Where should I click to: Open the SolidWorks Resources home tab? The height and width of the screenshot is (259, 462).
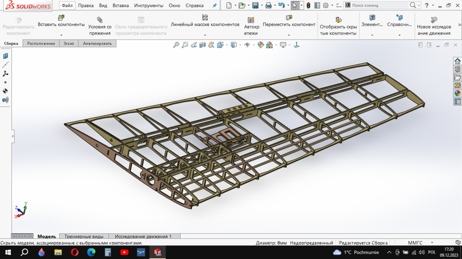pyautogui.click(x=457, y=61)
